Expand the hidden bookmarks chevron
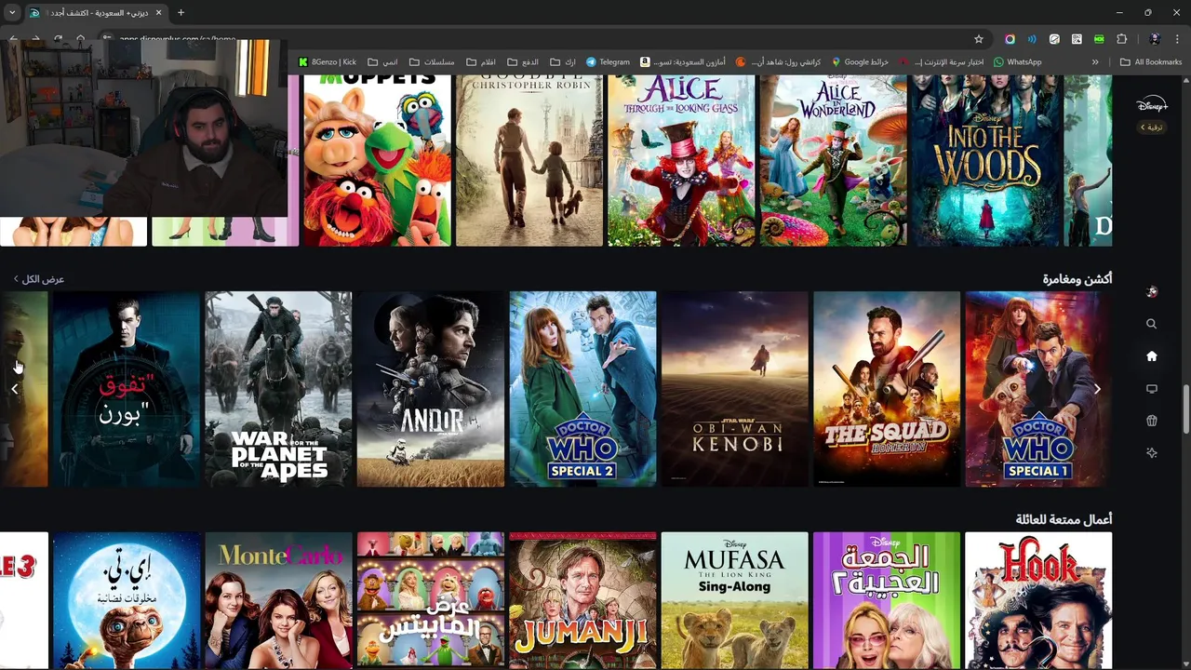 pos(1095,62)
